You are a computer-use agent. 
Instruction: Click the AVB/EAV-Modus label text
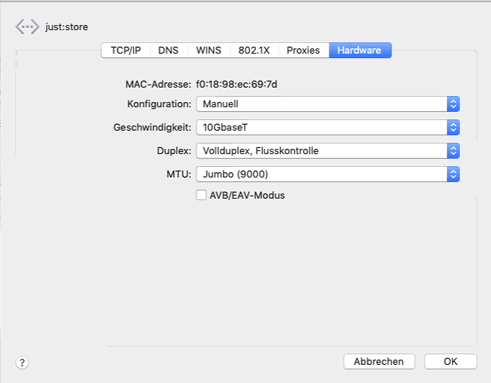click(247, 195)
